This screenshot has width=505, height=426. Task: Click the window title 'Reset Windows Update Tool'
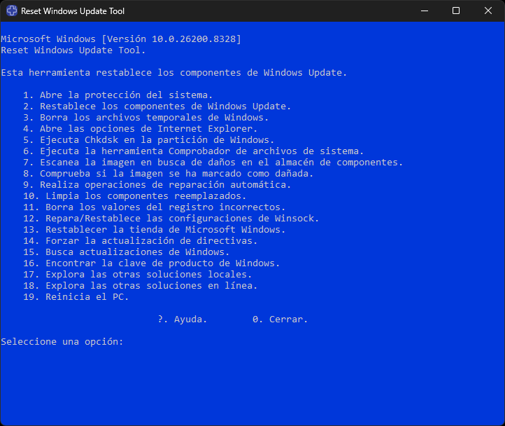coord(73,11)
